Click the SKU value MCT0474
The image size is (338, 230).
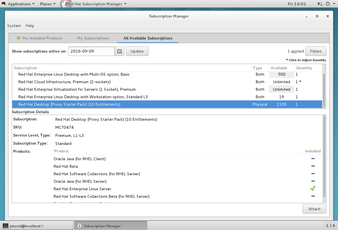pyautogui.click(x=64, y=127)
